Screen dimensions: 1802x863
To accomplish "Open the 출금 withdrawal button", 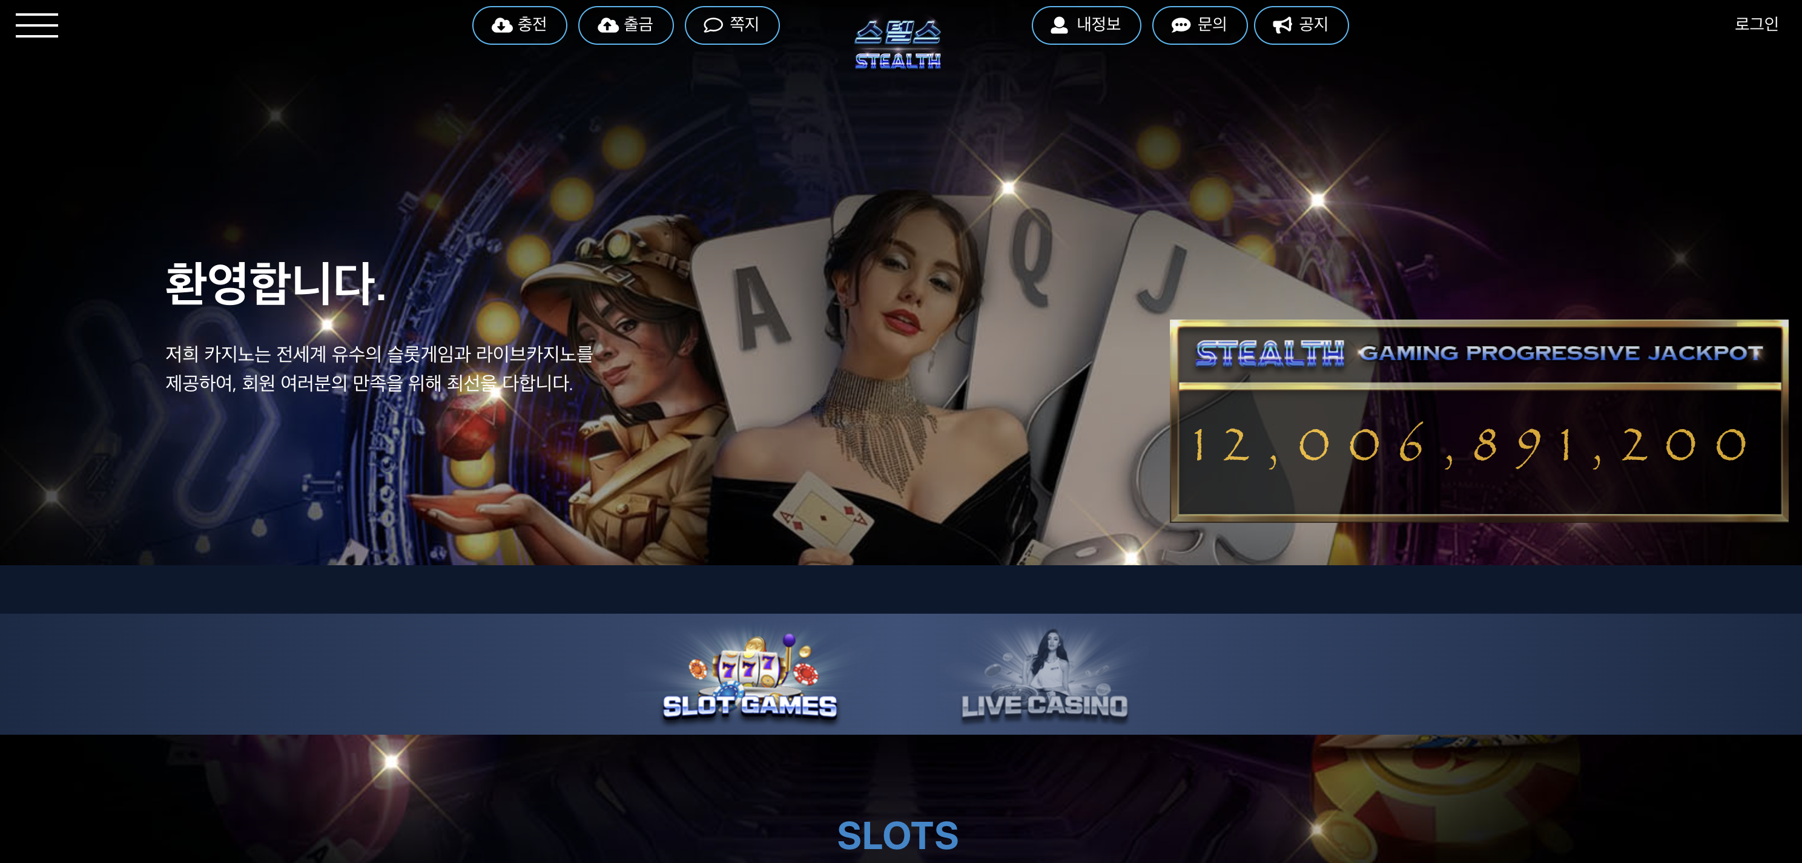I will (x=626, y=25).
